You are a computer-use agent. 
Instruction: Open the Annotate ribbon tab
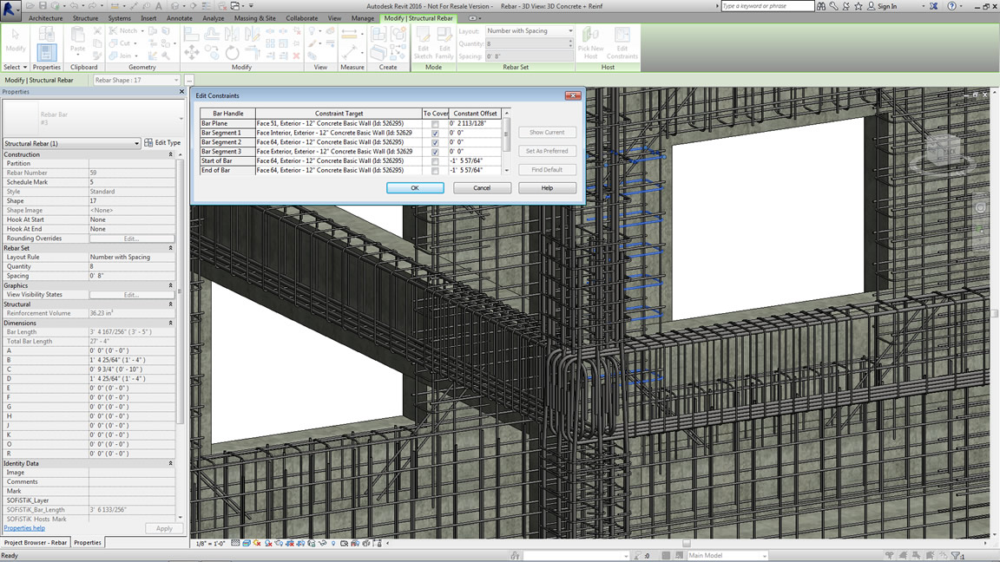tap(179, 18)
